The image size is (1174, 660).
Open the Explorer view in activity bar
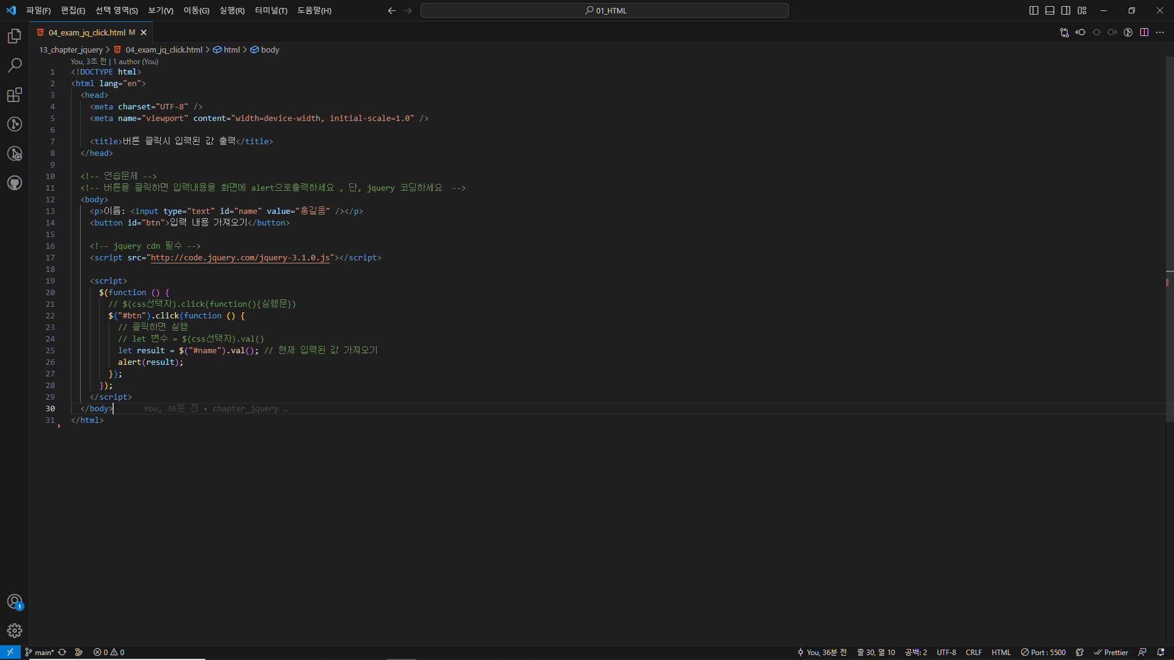(15, 37)
